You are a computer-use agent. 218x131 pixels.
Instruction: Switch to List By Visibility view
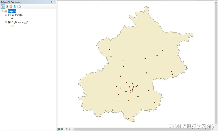tap(11, 6)
